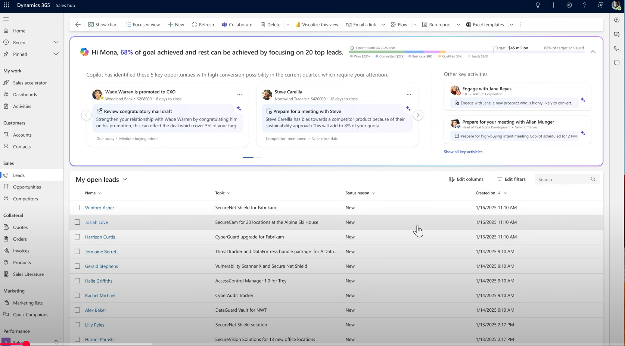Open ellipsis menu on Wade Warren card
This screenshot has width=625, height=346.
[x=239, y=95]
